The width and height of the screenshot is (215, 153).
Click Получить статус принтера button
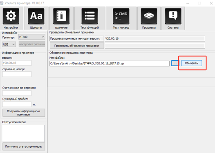24,146
